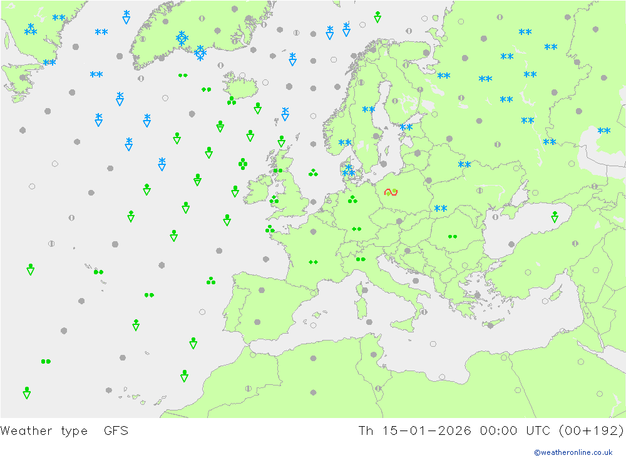Click the triple rain dots off Brittany
Viewport: 626px width, 458px height.
coord(270,229)
